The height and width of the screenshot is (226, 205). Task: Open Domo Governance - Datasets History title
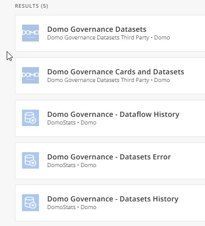point(113,199)
